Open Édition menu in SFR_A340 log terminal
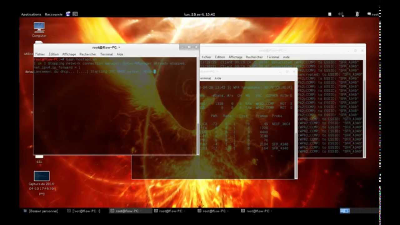The image size is (400, 225). (220, 57)
